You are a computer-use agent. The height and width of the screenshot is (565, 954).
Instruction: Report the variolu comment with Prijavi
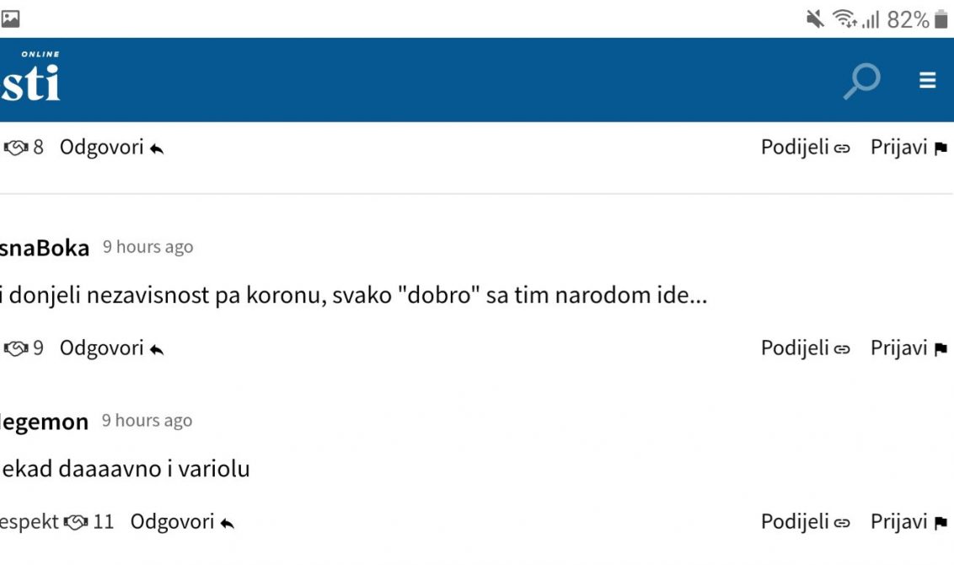909,522
